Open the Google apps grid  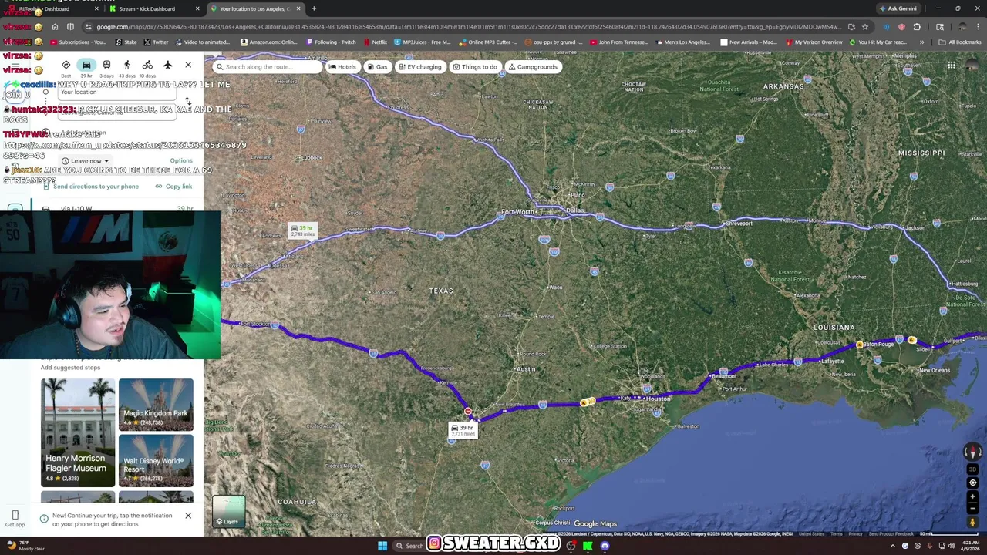tap(952, 66)
